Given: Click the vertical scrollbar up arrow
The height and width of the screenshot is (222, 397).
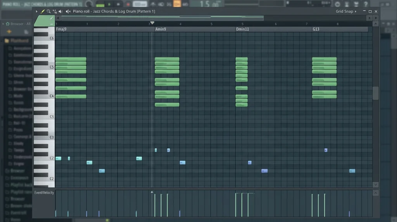Looking at the screenshot, I should pyautogui.click(x=375, y=24).
